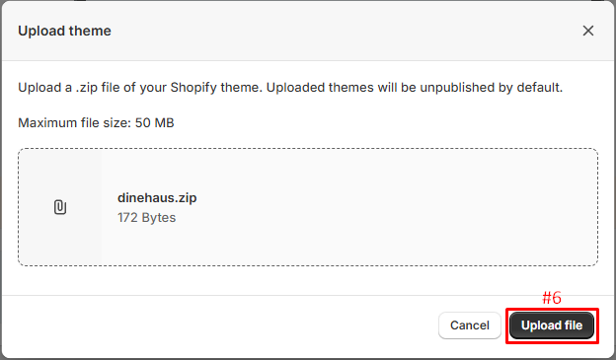Click the word Shopify in the description
Image resolution: width=616 pixels, height=360 pixels.
tap(193, 87)
